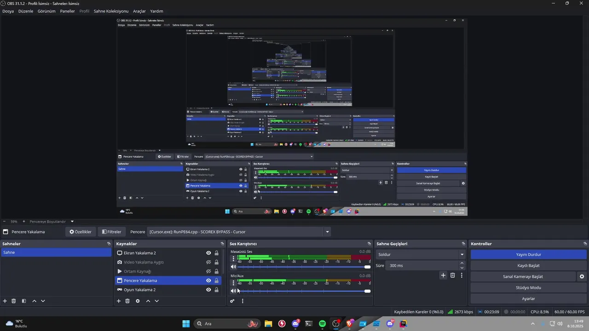Add a scene transition with plus
The height and width of the screenshot is (331, 589).
pos(443,275)
